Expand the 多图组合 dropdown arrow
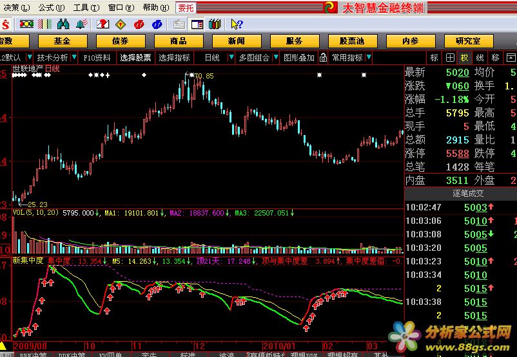Viewport: 517px width, 357px height. point(277,57)
